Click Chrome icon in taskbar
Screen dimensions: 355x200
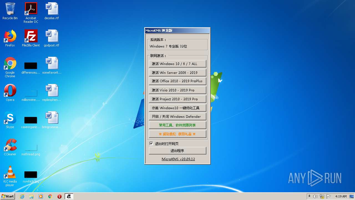click(x=50, y=196)
